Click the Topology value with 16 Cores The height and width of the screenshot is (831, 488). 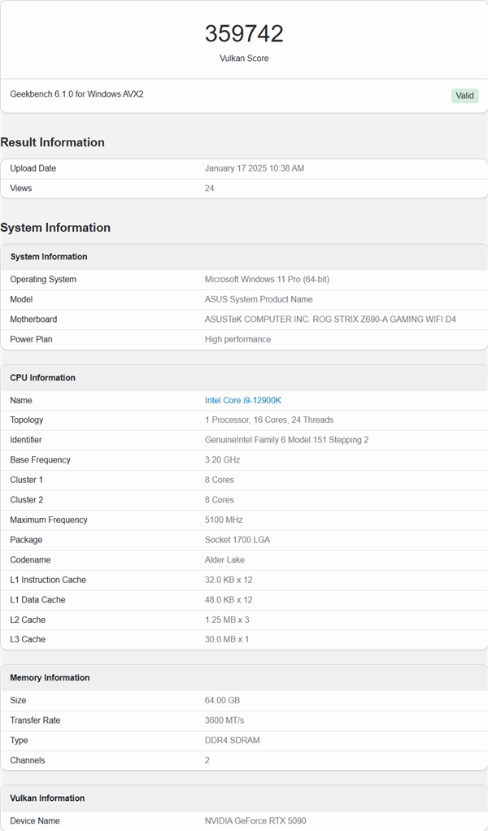(268, 420)
